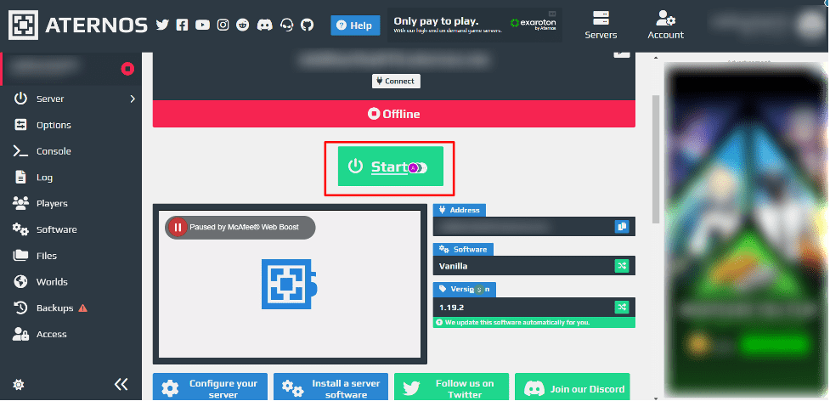This screenshot has height=401, width=830.
Task: Click the shuffle icon next to Vanilla software
Action: [x=621, y=266]
